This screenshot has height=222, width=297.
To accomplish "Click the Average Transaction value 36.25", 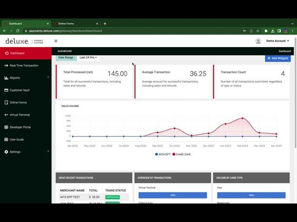I will click(x=198, y=74).
